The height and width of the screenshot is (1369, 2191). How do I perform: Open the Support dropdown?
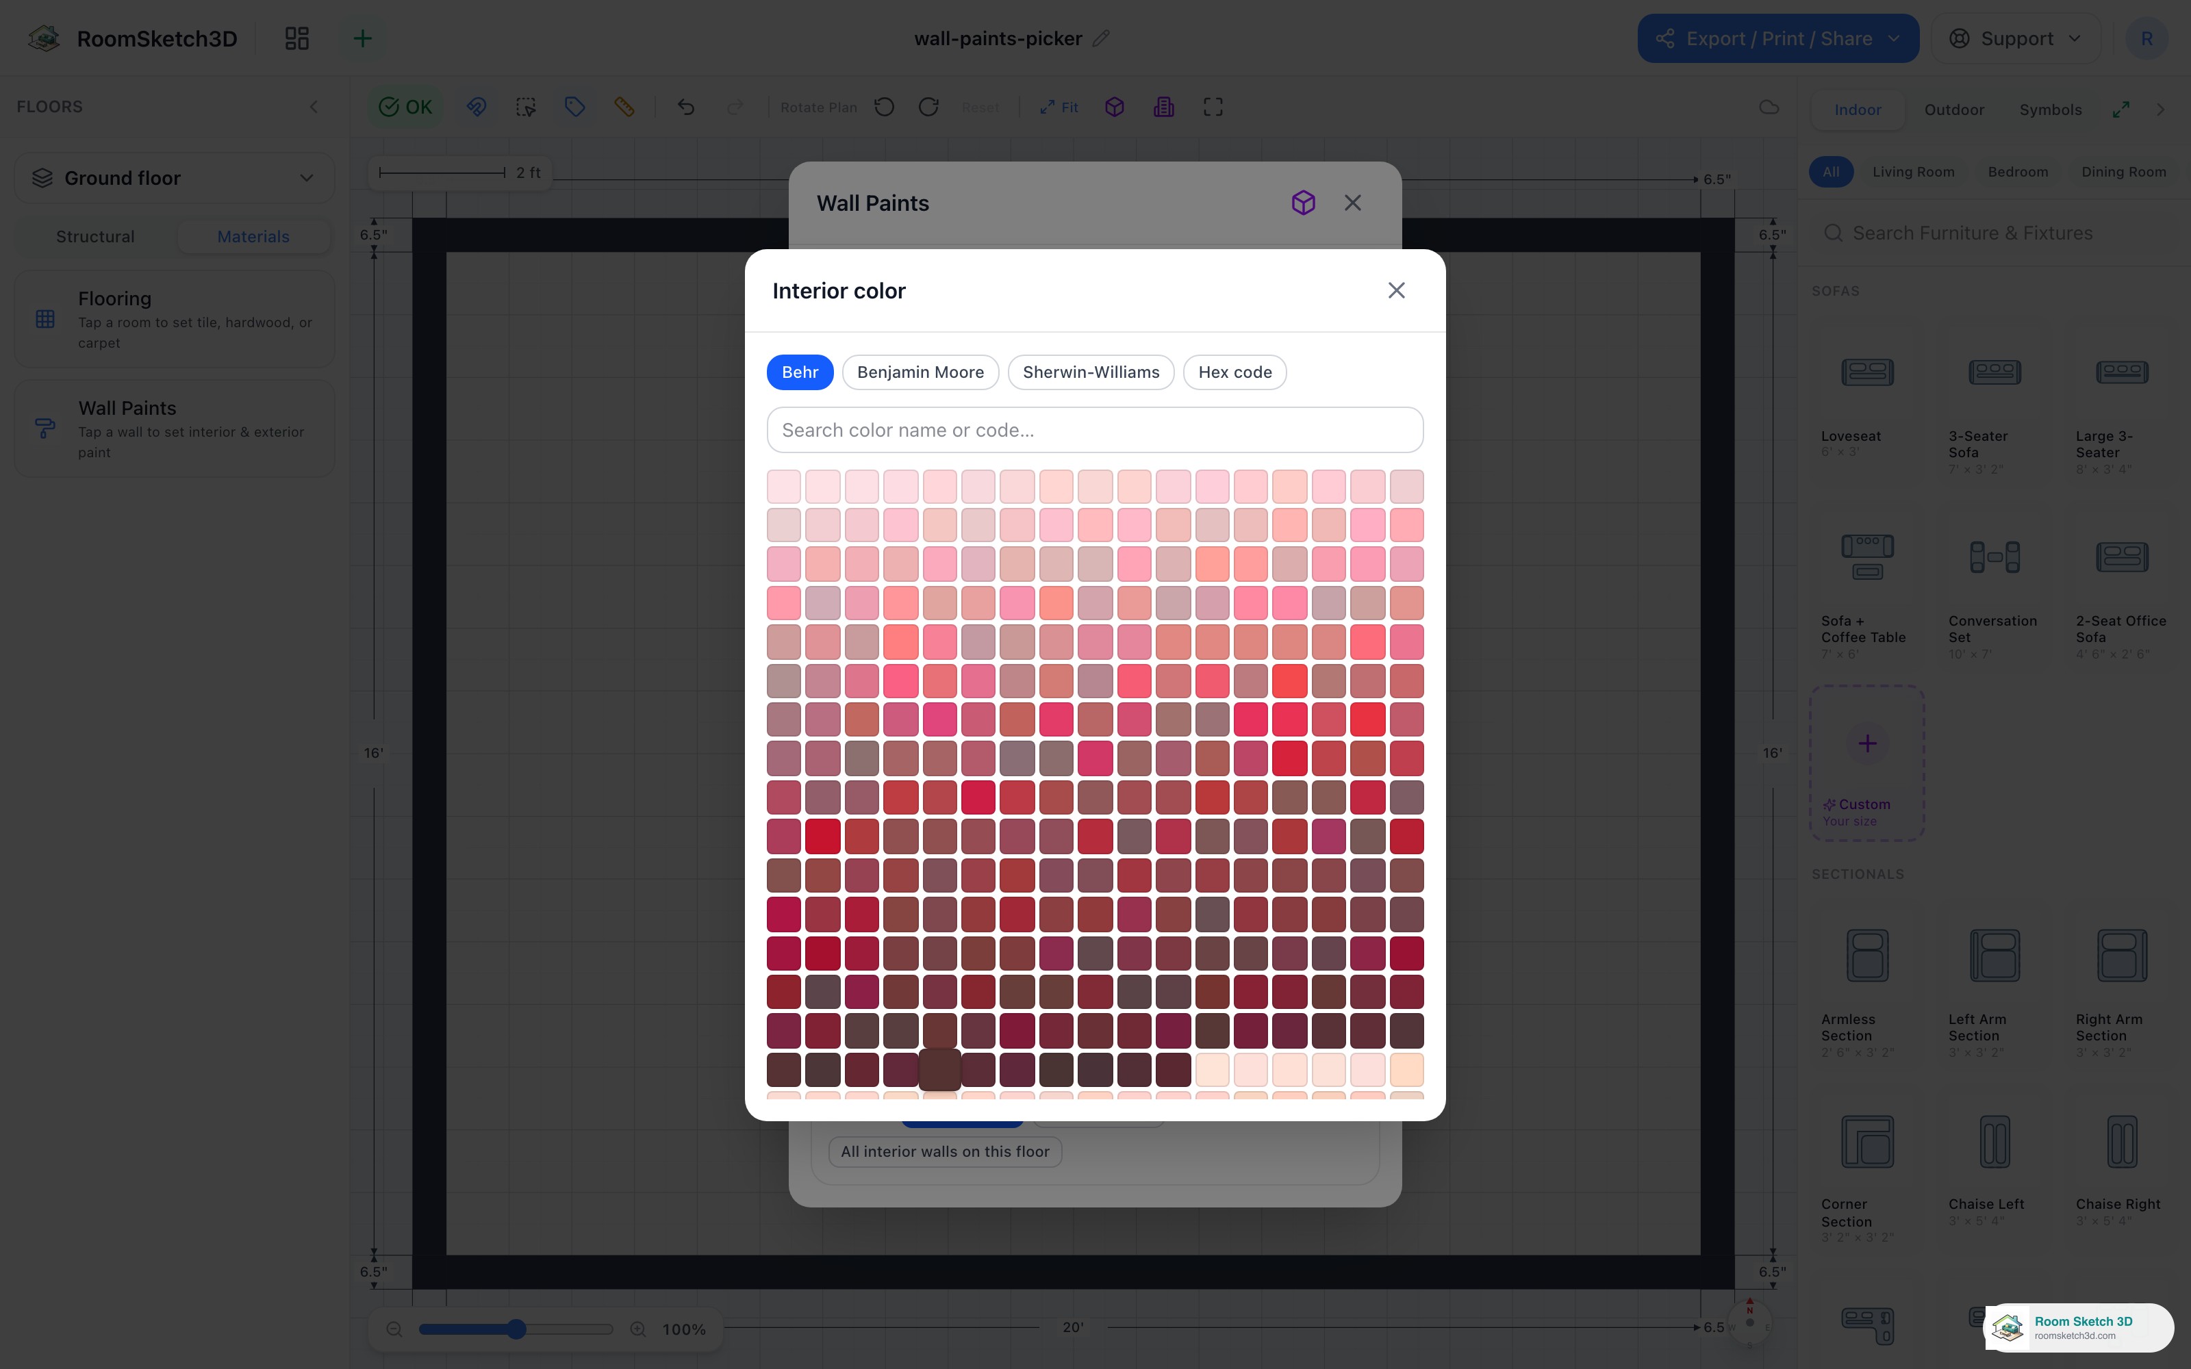coord(2015,38)
